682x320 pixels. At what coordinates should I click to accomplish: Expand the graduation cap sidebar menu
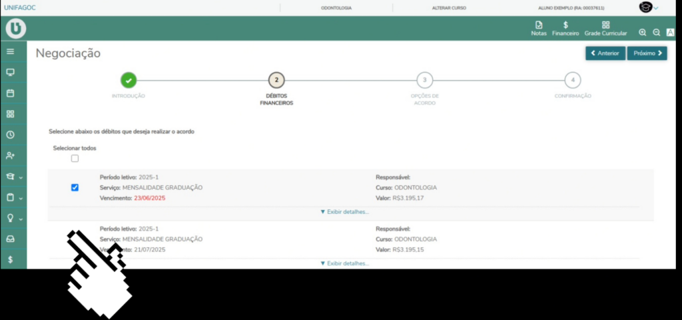pos(13,177)
